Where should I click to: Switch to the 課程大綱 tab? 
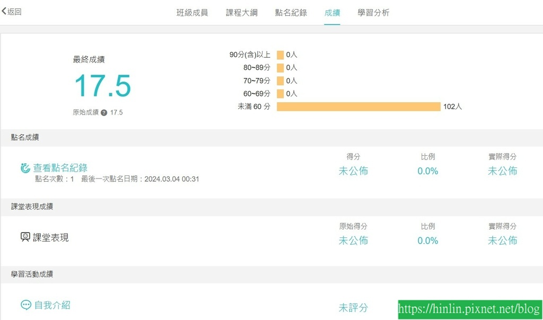point(242,13)
